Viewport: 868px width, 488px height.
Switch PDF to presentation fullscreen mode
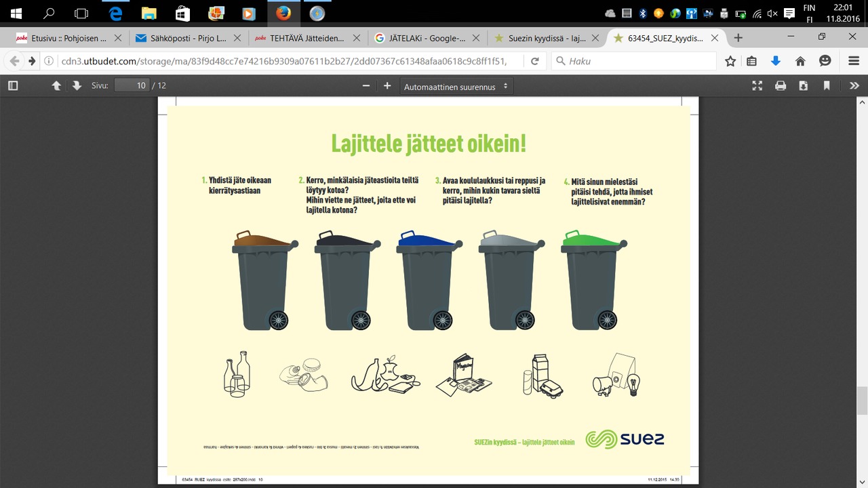click(757, 86)
